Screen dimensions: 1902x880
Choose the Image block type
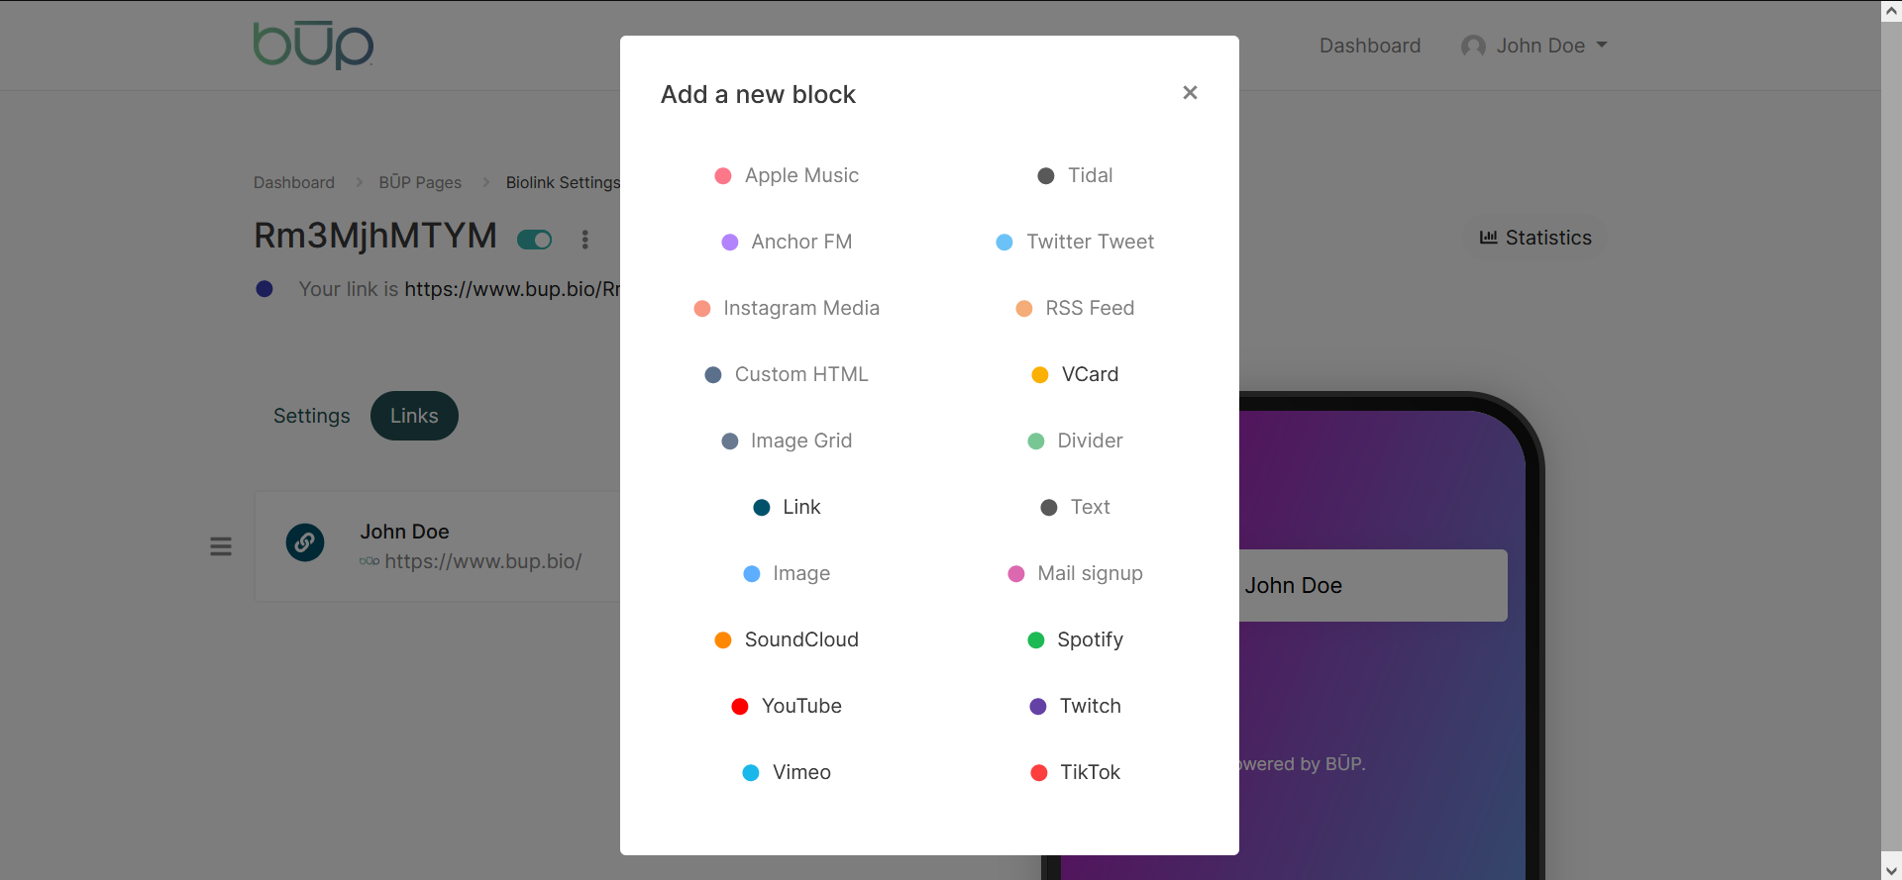tap(787, 573)
